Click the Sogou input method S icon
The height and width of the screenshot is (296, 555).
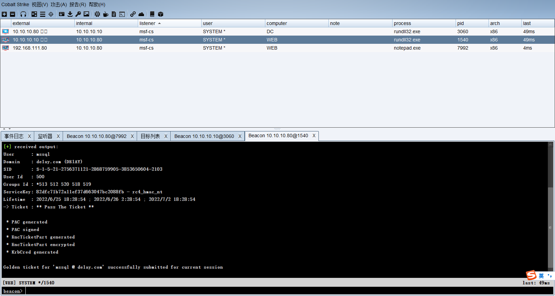531,275
